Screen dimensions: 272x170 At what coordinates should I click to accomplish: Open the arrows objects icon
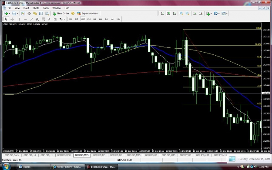click(61, 19)
